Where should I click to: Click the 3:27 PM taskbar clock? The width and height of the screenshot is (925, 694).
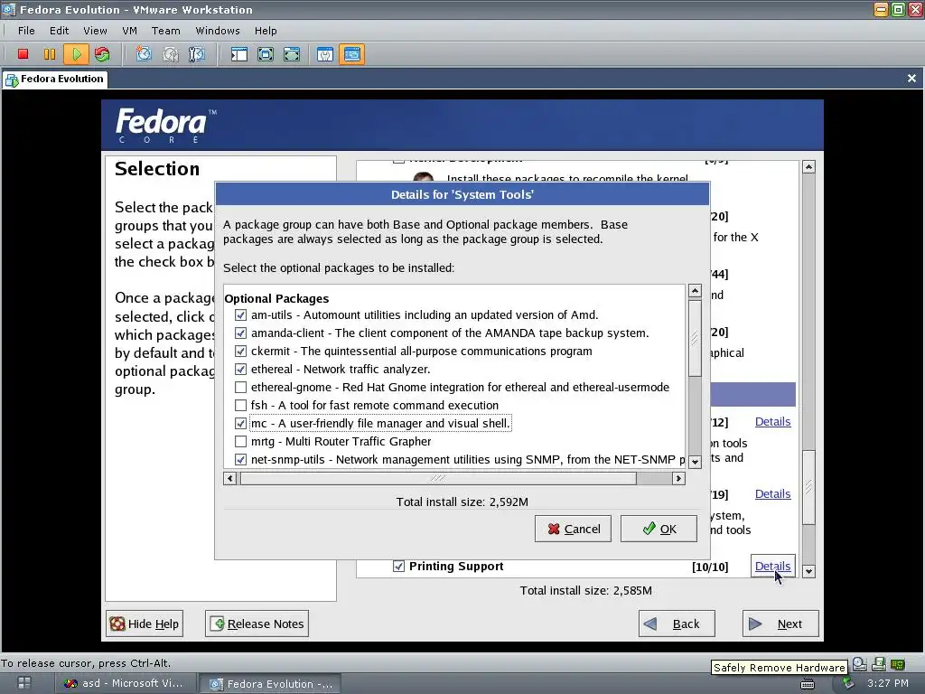point(888,683)
